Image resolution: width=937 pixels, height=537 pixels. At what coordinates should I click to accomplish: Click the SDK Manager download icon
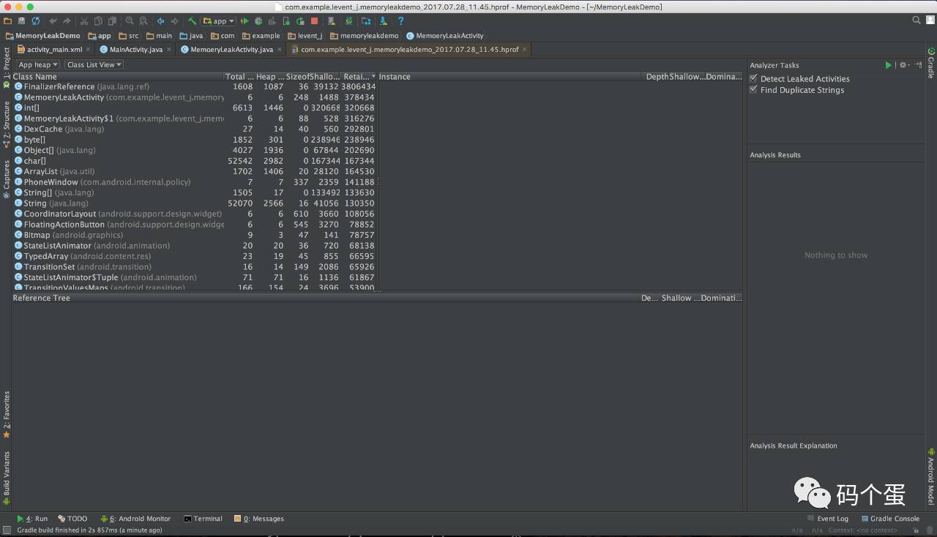tap(384, 21)
